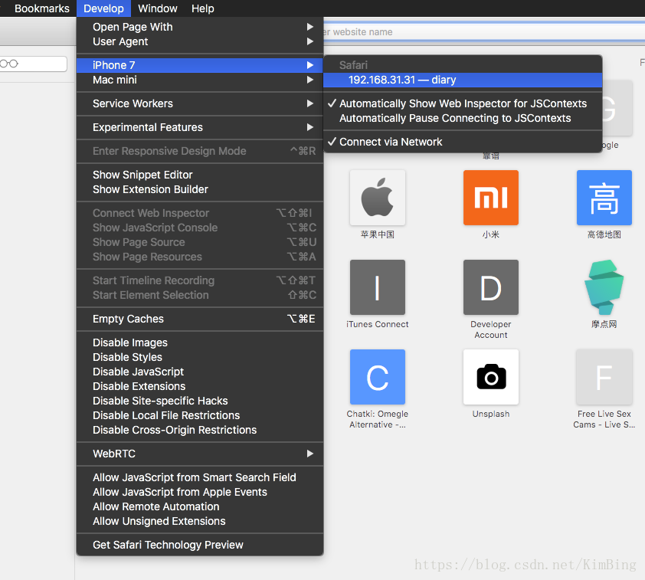Toggle Connect via Network option
The image size is (645, 580).
(463, 142)
